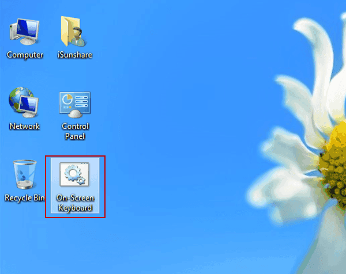Image resolution: width=346 pixels, height=274 pixels.
Task: Click the "Recycle Bin" label text
Action: coord(25,198)
